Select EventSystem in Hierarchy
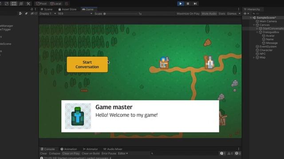This screenshot has width=284, height=159. tap(268, 46)
